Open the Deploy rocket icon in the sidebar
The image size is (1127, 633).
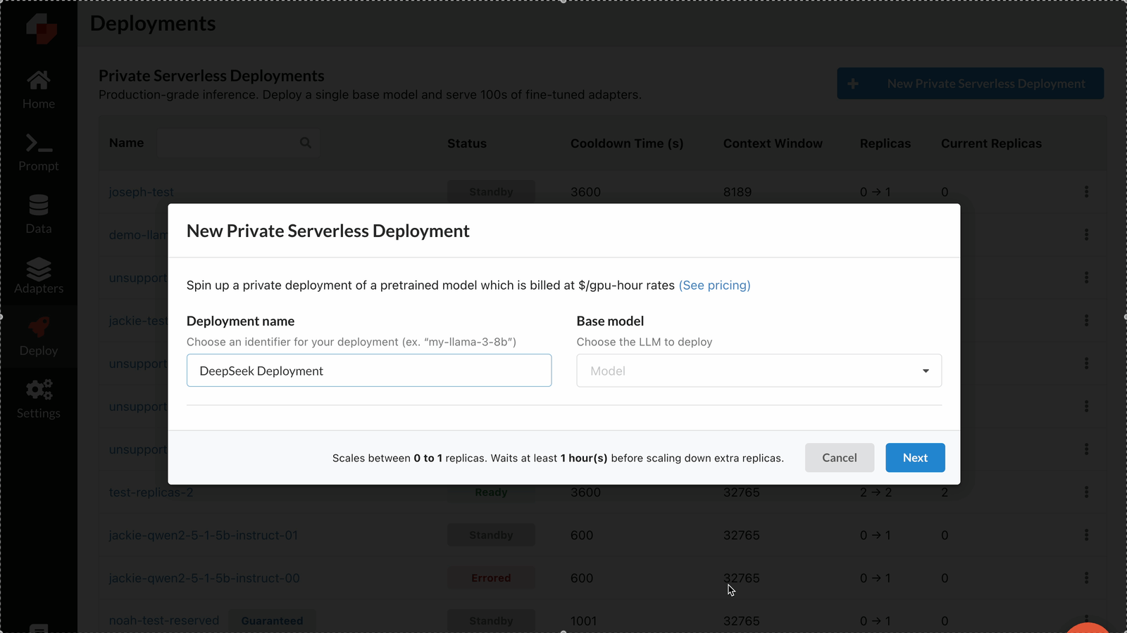pyautogui.click(x=38, y=328)
